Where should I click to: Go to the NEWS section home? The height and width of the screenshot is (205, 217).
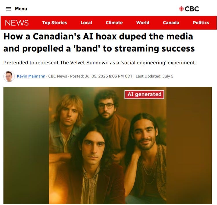point(17,23)
